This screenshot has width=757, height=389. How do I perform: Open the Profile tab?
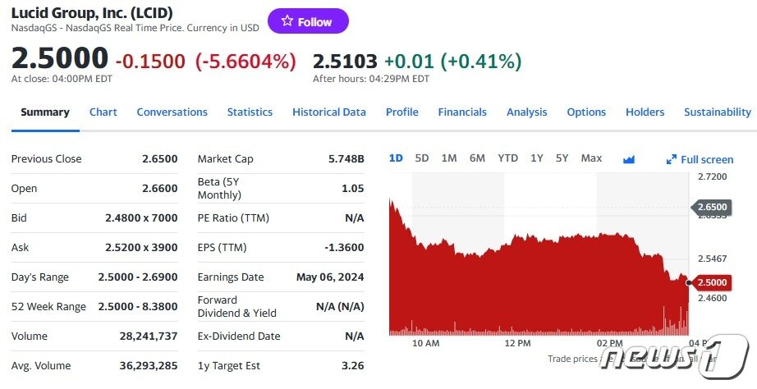(x=401, y=112)
